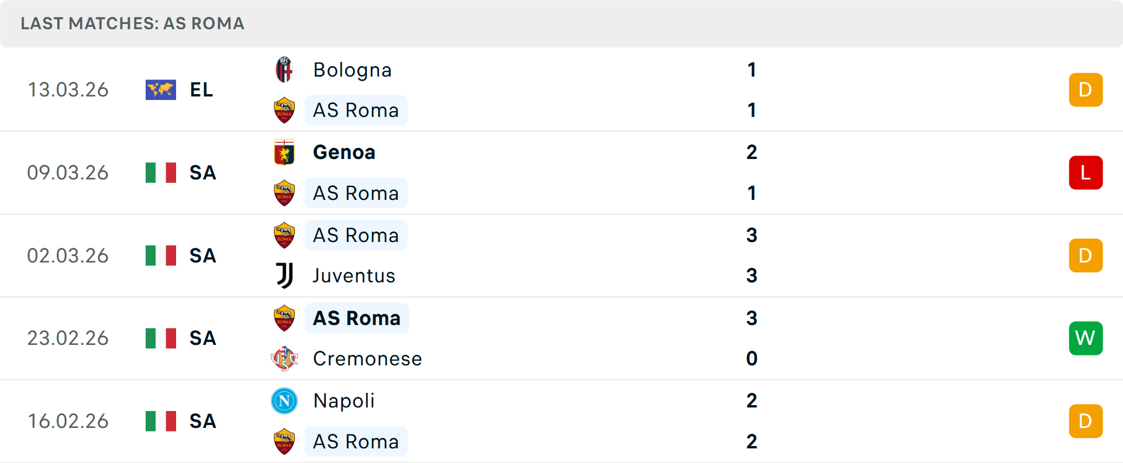Click the Italian flag for the Genoa match

(160, 172)
